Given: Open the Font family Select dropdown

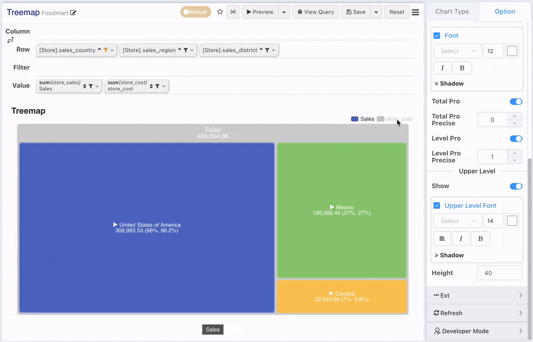Looking at the screenshot, I should point(458,51).
